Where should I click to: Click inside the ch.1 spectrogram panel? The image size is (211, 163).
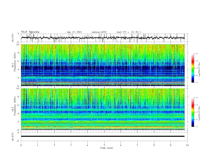pyautogui.click(x=103, y=65)
